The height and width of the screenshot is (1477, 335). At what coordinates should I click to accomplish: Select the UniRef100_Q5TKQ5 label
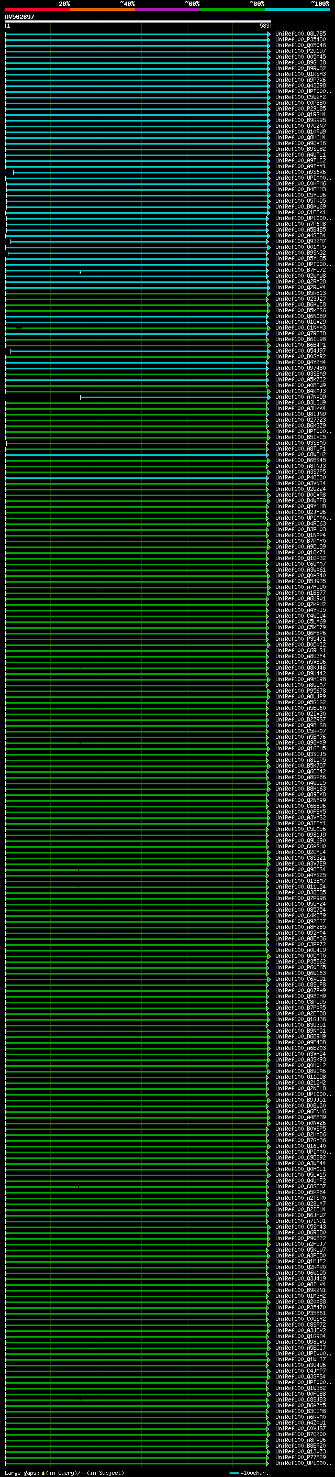pyautogui.click(x=300, y=201)
